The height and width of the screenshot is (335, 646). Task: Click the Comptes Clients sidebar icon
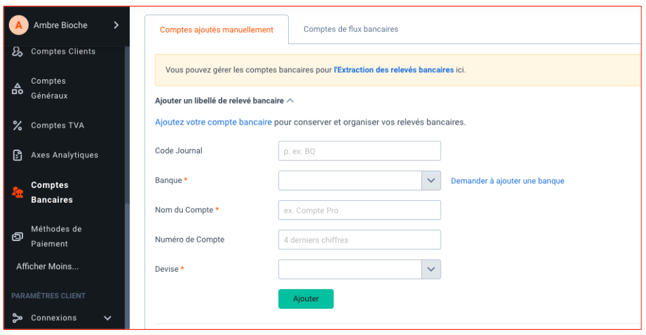click(x=17, y=52)
